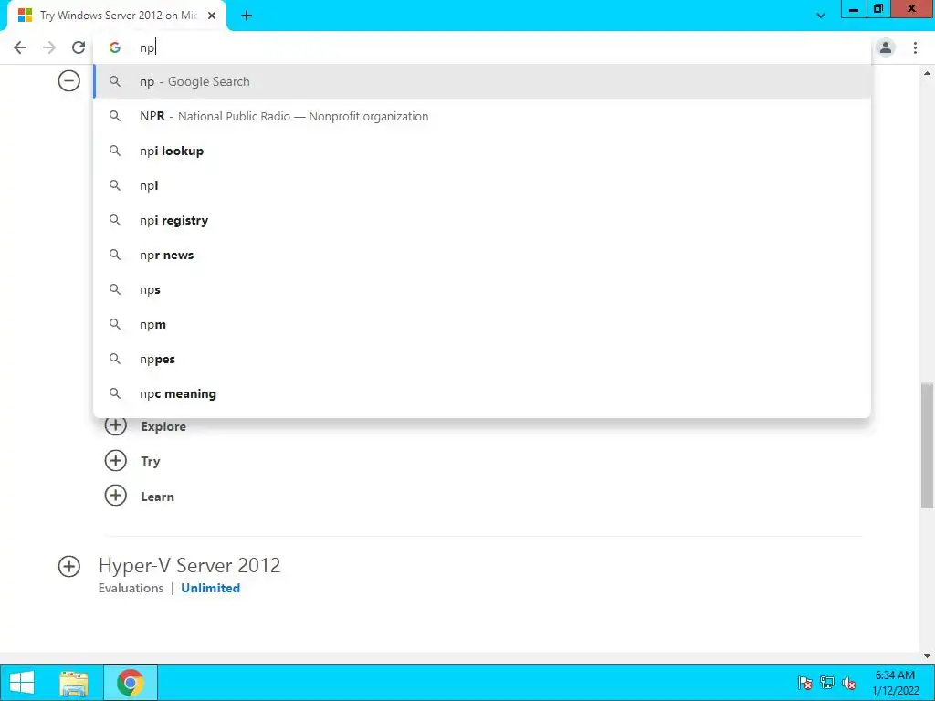Expand the Explore section
The width and height of the screenshot is (935, 701).
(116, 425)
